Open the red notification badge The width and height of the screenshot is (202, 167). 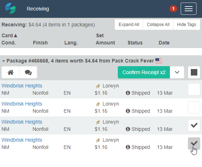coord(173,9)
